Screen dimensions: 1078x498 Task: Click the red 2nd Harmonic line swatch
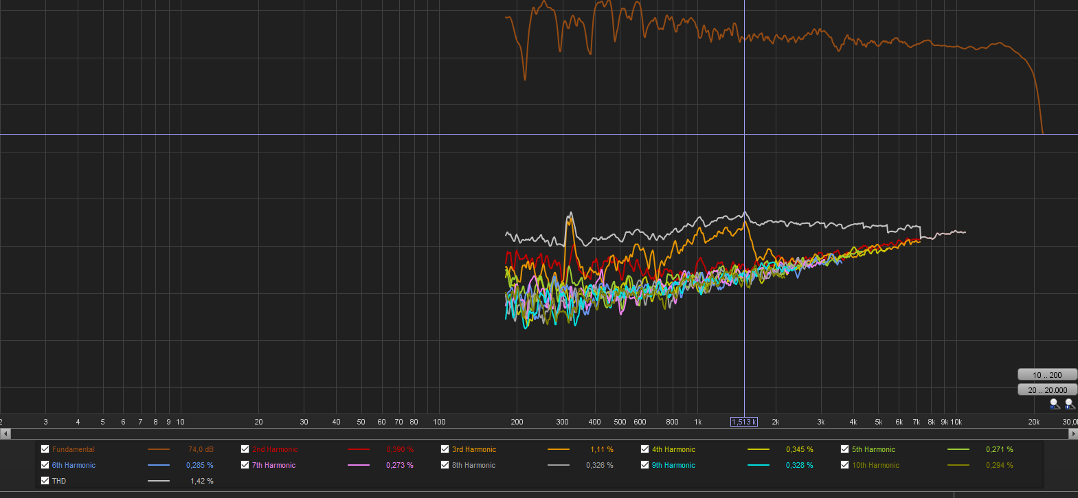359,449
